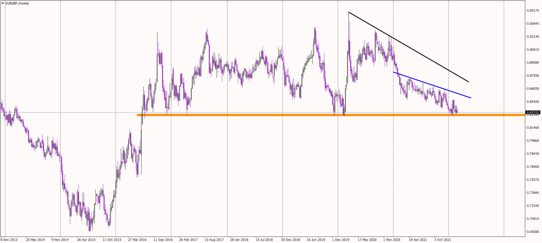Viewport: 542px width, 243px height.
Task: Click the 25 May 2014 date label
Action: coord(36,240)
